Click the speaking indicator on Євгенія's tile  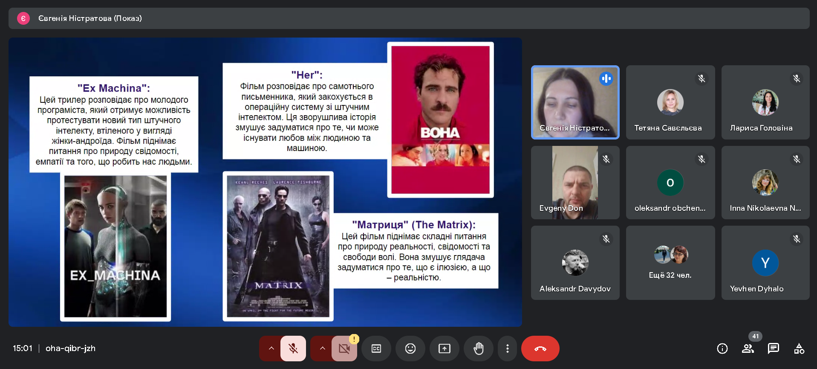[606, 78]
